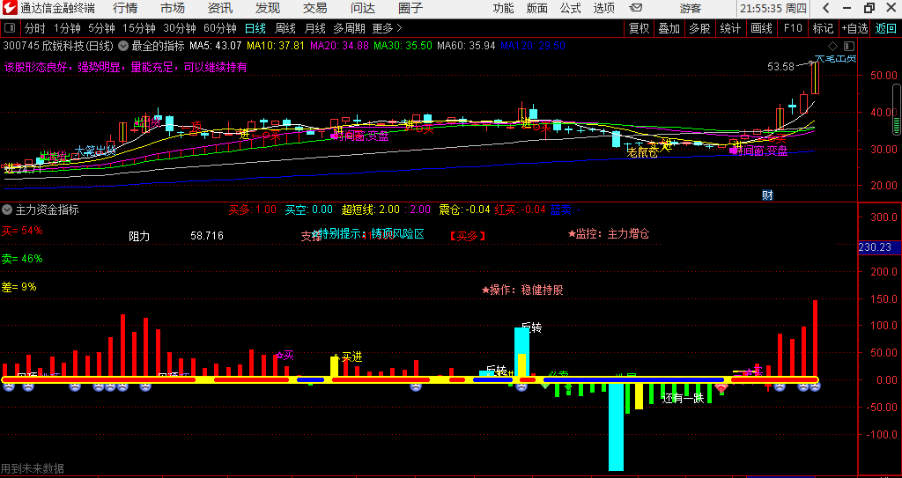Toggle the right info panel icon

[x=849, y=46]
